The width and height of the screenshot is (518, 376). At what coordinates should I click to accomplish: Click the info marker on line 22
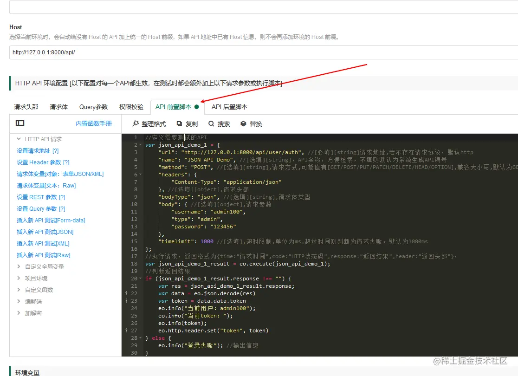(126, 293)
